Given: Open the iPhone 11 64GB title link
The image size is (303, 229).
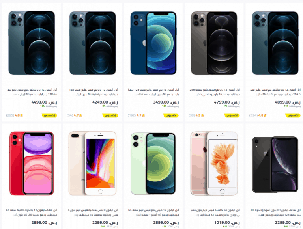Looking at the screenshot, I should point(32,212).
